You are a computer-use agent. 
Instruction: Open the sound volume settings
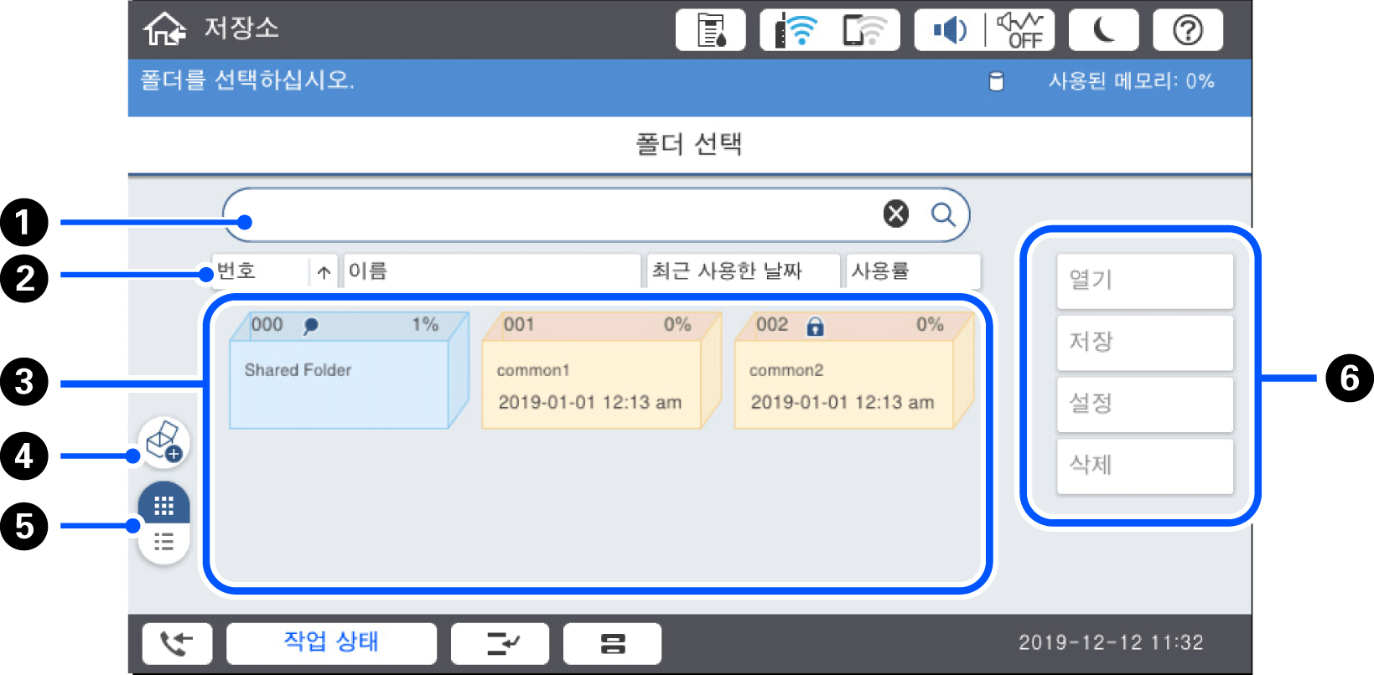pyautogui.click(x=949, y=31)
